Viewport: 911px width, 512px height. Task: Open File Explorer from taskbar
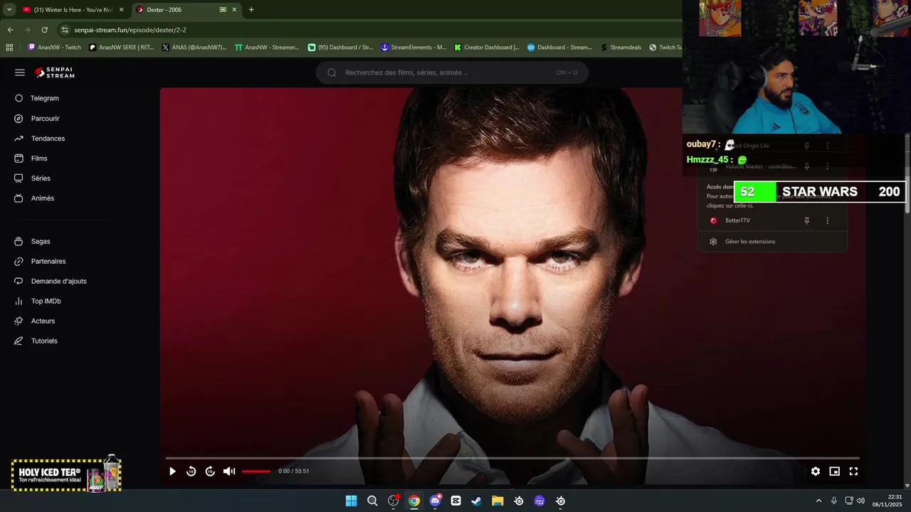pyautogui.click(x=497, y=501)
